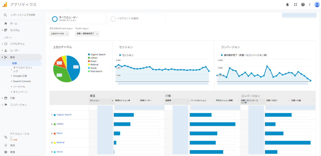Click Direct legend orange swatch

click(x=89, y=61)
